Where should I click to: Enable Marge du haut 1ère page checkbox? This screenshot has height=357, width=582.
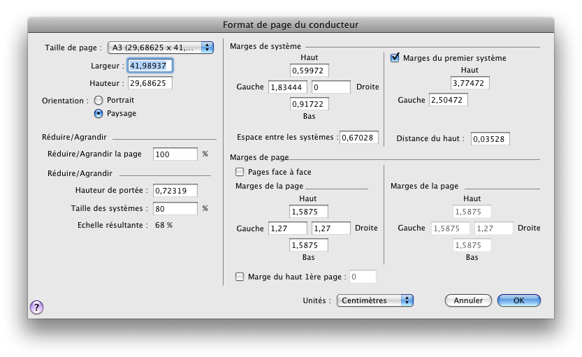pyautogui.click(x=240, y=277)
